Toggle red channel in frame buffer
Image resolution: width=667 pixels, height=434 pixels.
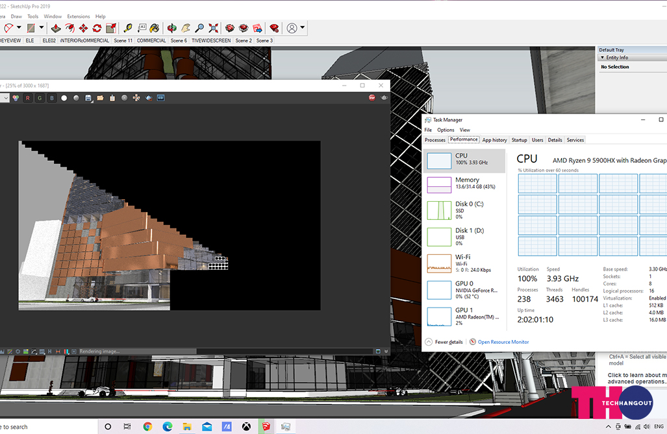coord(28,98)
